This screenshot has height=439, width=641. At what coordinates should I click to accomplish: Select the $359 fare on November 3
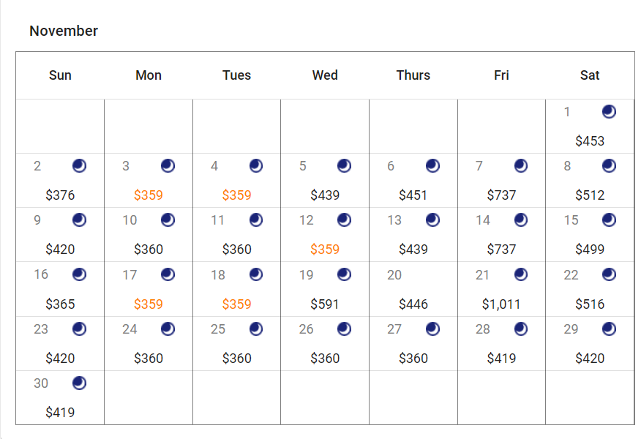[x=149, y=195]
